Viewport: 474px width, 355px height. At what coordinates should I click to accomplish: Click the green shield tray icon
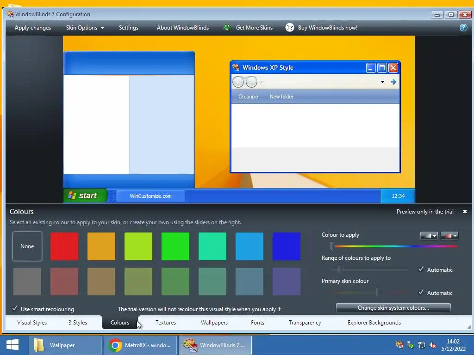[x=410, y=345]
